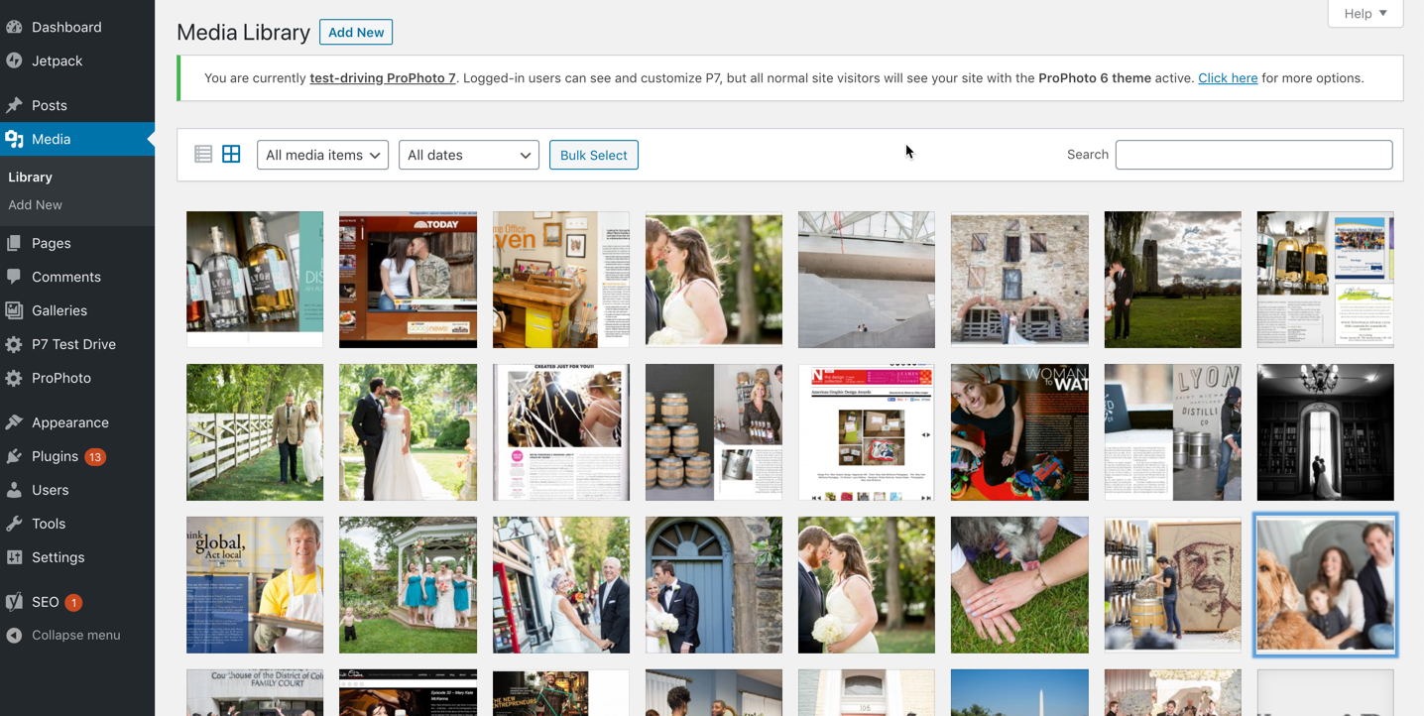Click the Add New button beside Media Library
The image size is (1424, 716).
click(x=356, y=32)
